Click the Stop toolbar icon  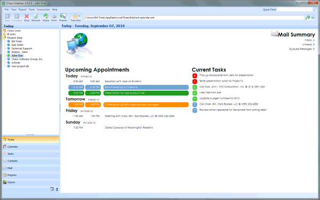(x=27, y=18)
